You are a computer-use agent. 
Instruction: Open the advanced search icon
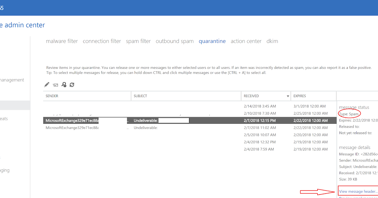[x=64, y=85]
